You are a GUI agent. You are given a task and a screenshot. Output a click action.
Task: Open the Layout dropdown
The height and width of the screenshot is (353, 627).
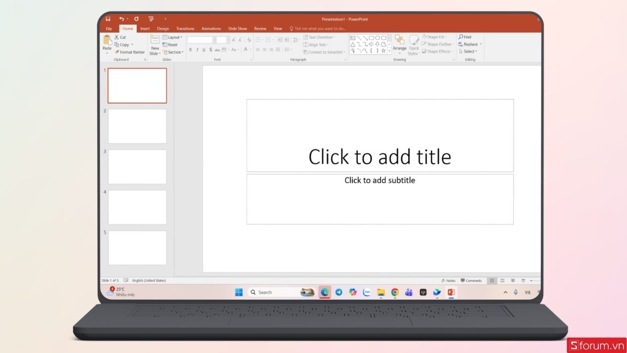tap(173, 37)
